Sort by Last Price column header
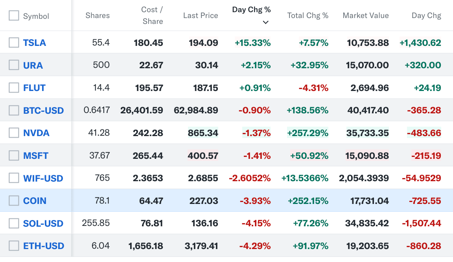The height and width of the screenshot is (262, 453). coord(201,16)
